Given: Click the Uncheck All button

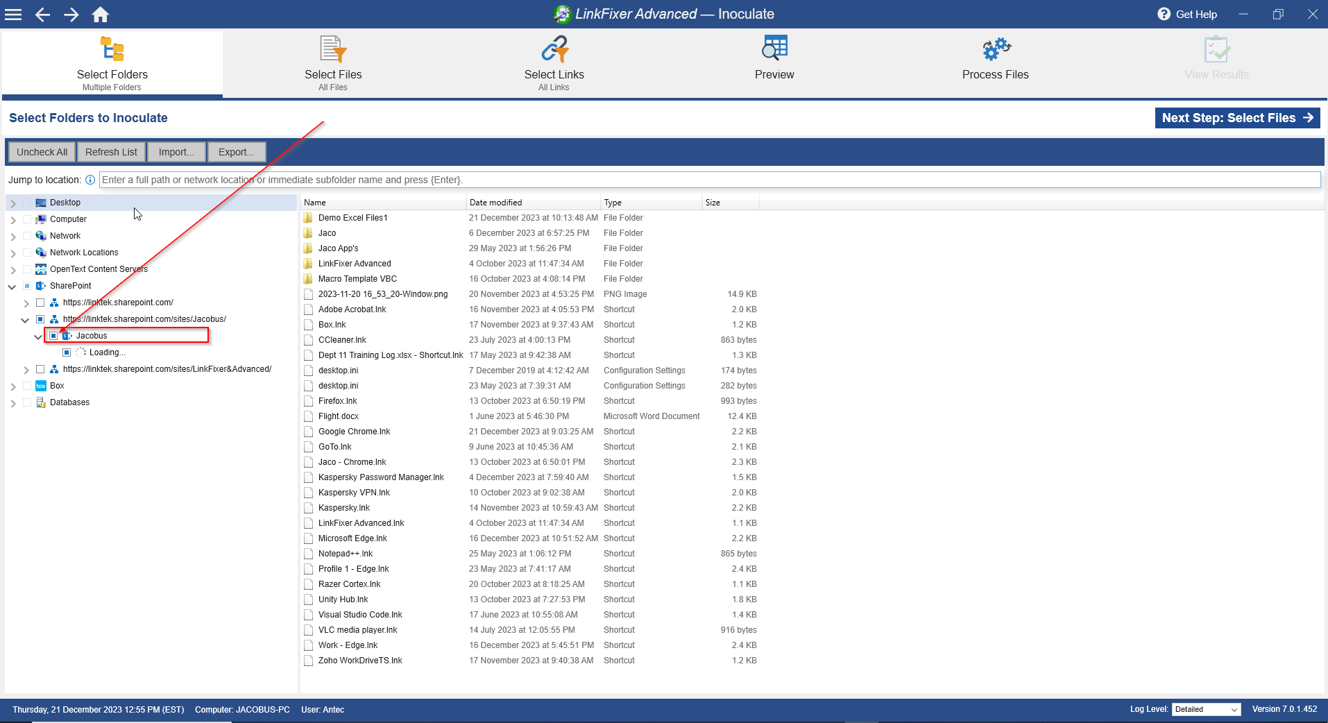Looking at the screenshot, I should (42, 152).
